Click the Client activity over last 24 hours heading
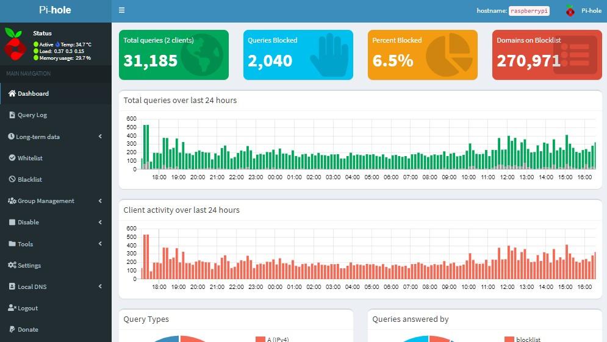Viewport: 607px width, 342px height. pos(182,210)
